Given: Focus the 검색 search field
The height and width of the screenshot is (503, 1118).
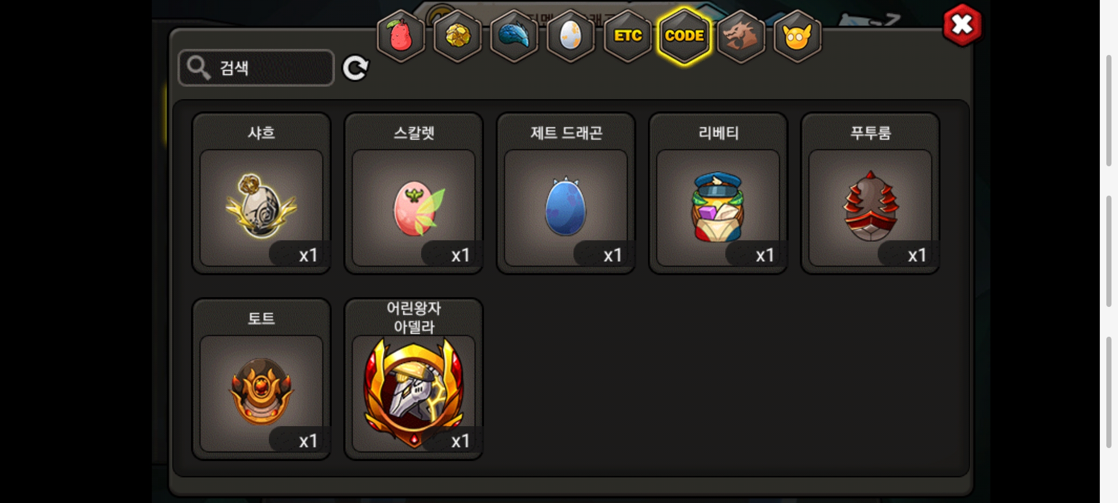Looking at the screenshot, I should [x=256, y=68].
